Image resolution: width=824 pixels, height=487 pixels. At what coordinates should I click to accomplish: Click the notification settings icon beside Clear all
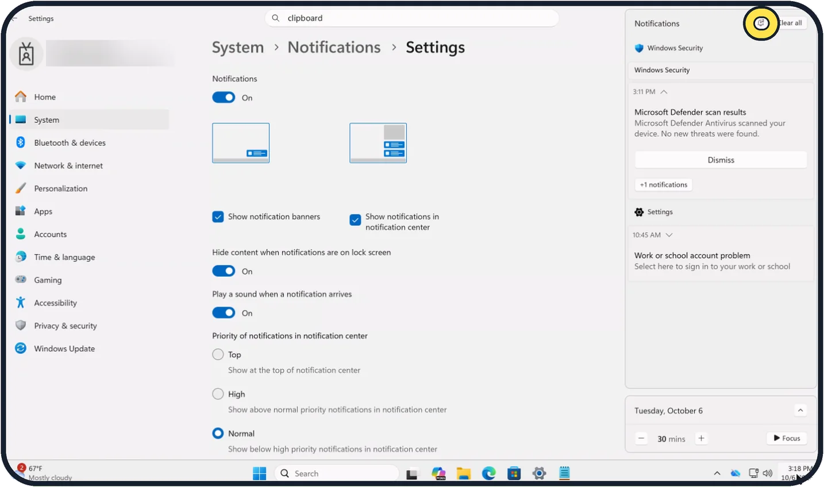pyautogui.click(x=761, y=24)
